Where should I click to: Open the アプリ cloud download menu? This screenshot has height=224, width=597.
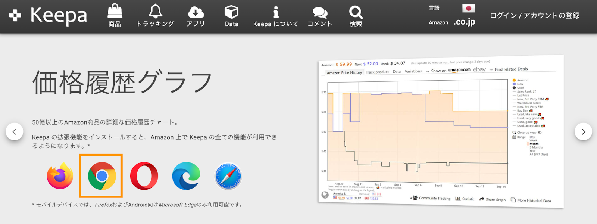(196, 16)
